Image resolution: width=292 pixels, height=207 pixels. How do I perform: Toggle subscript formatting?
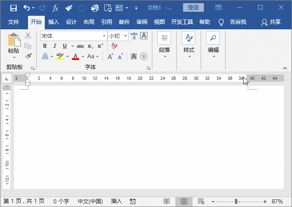[x=90, y=46]
